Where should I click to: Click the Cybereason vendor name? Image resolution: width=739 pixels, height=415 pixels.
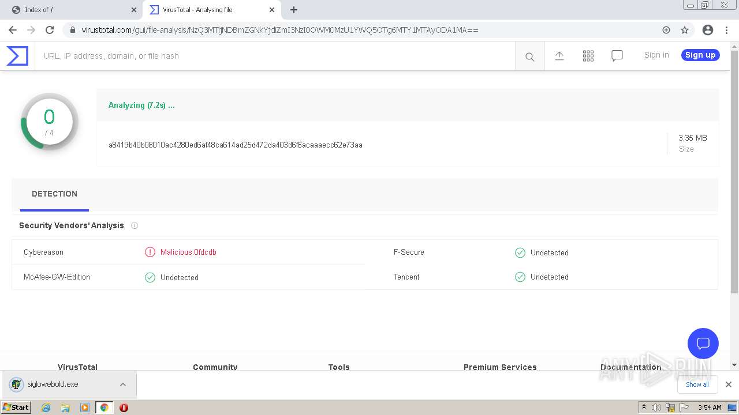(43, 252)
